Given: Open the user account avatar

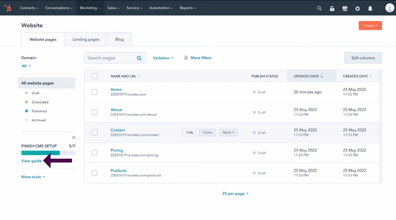Looking at the screenshot, I should 389,8.
